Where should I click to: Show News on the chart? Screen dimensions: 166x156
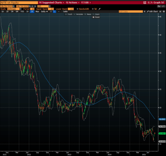tap(88, 14)
